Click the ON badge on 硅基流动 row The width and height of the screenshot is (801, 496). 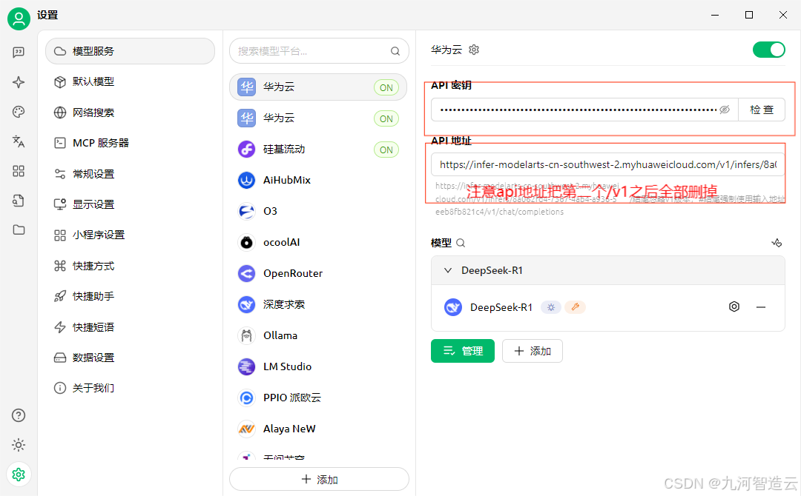point(386,150)
